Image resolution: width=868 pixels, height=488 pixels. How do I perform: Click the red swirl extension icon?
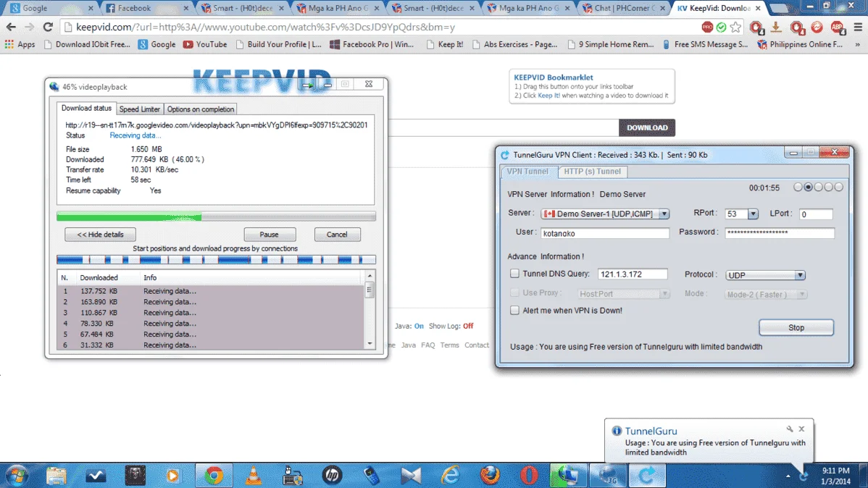[817, 27]
